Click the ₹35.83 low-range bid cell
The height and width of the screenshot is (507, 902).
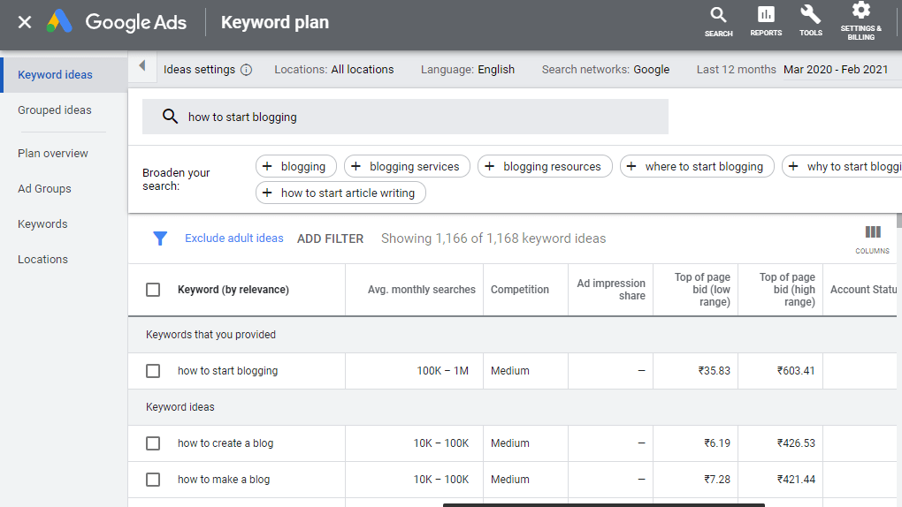(715, 371)
